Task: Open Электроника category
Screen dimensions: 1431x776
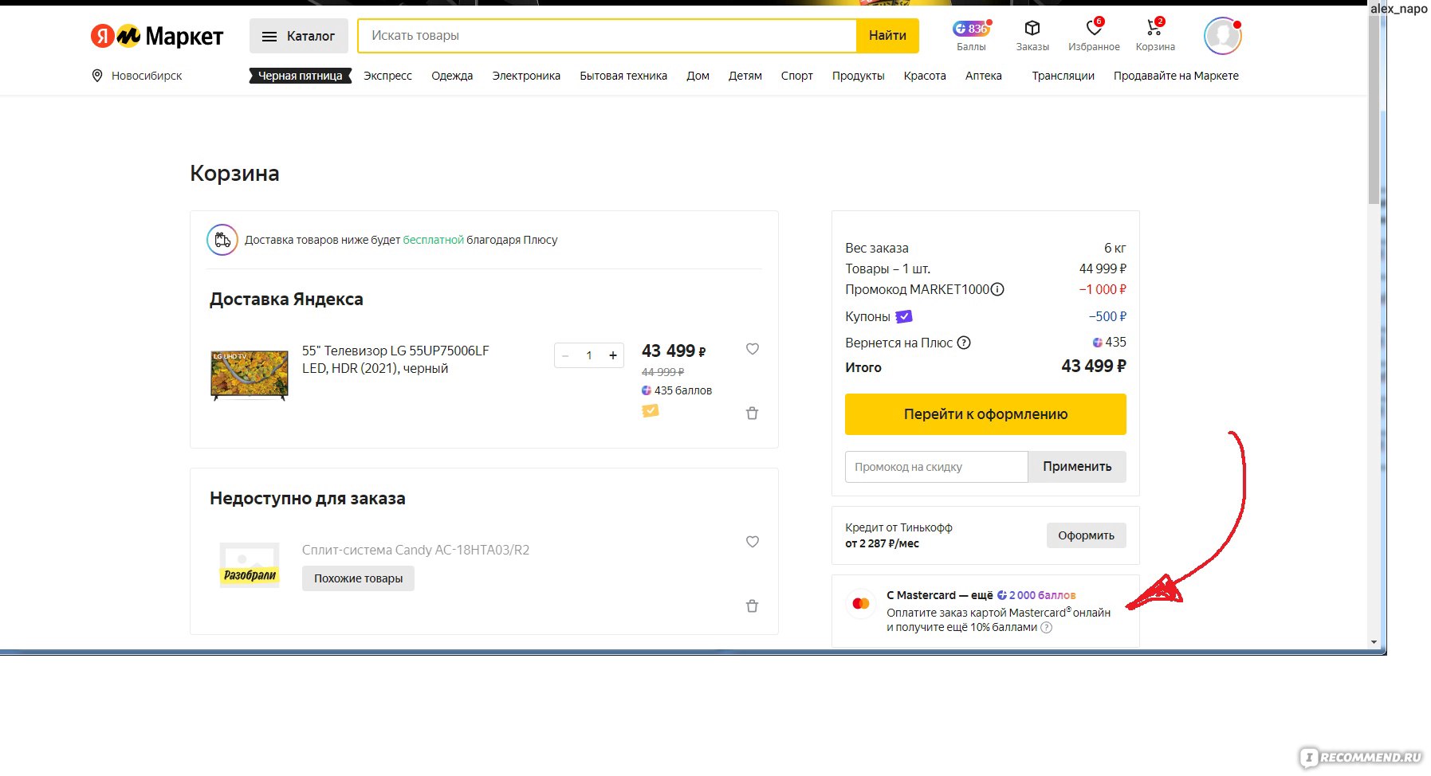Action: pyautogui.click(x=526, y=76)
